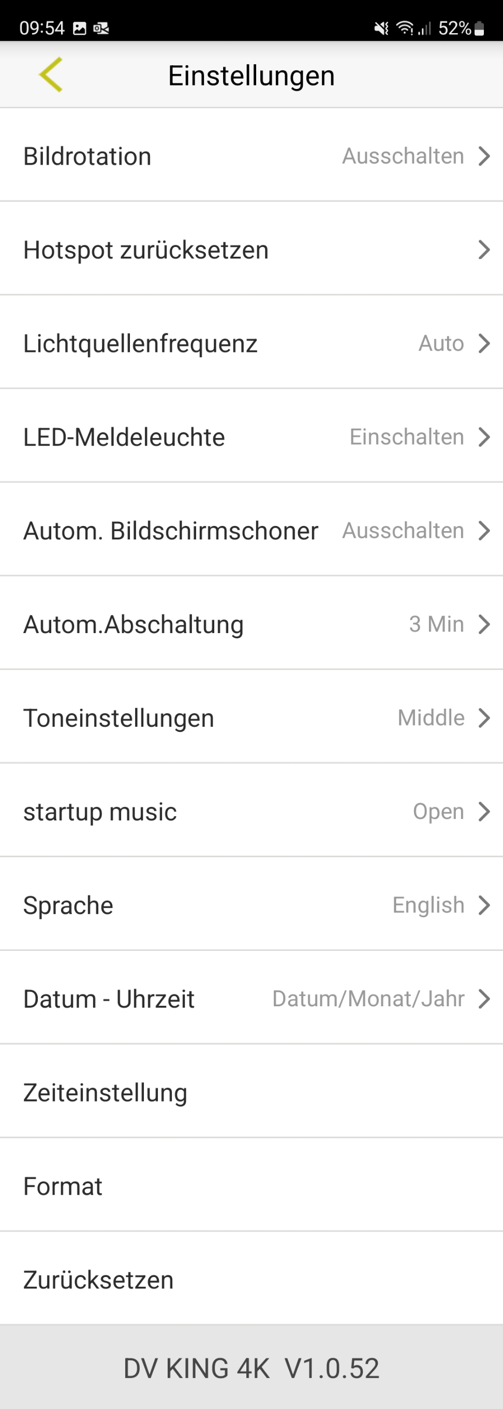This screenshot has height=1409, width=503.
Task: Change startup music Open setting
Action: tap(438, 812)
